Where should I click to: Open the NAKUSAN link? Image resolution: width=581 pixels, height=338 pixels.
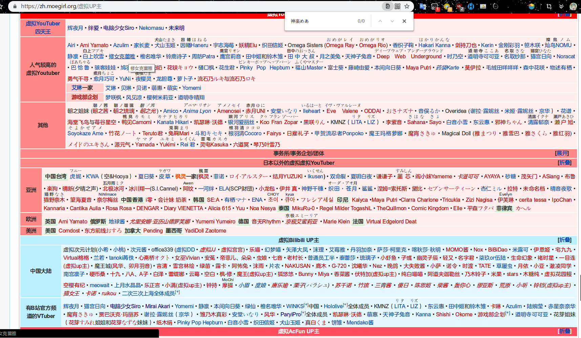297,266
